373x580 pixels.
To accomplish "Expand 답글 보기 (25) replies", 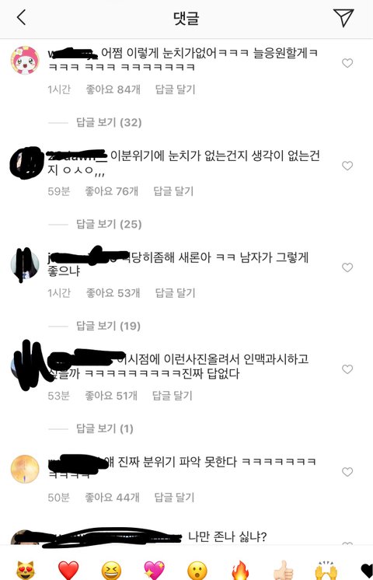I will 109,224.
